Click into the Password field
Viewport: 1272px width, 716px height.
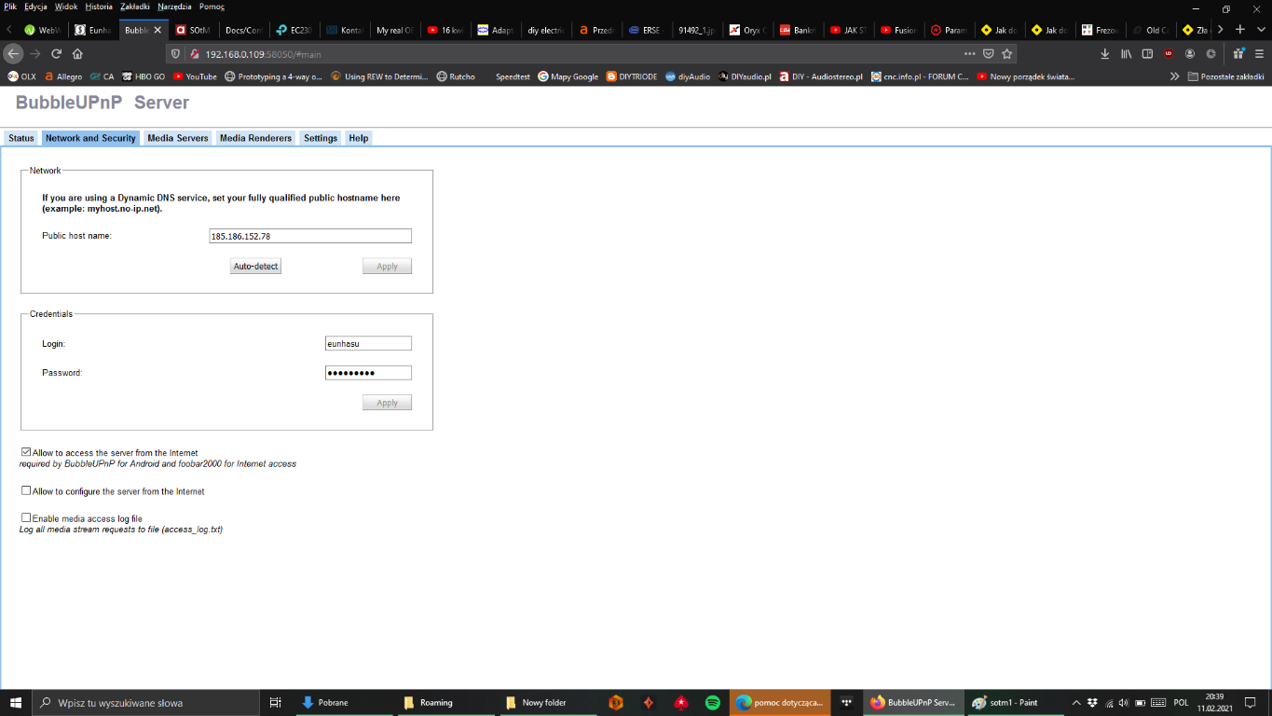368,373
